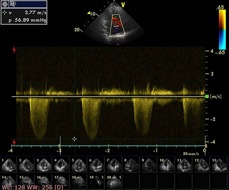Click the 56.89 mmHg pressure value
The height and width of the screenshot is (190, 229).
click(x=31, y=20)
